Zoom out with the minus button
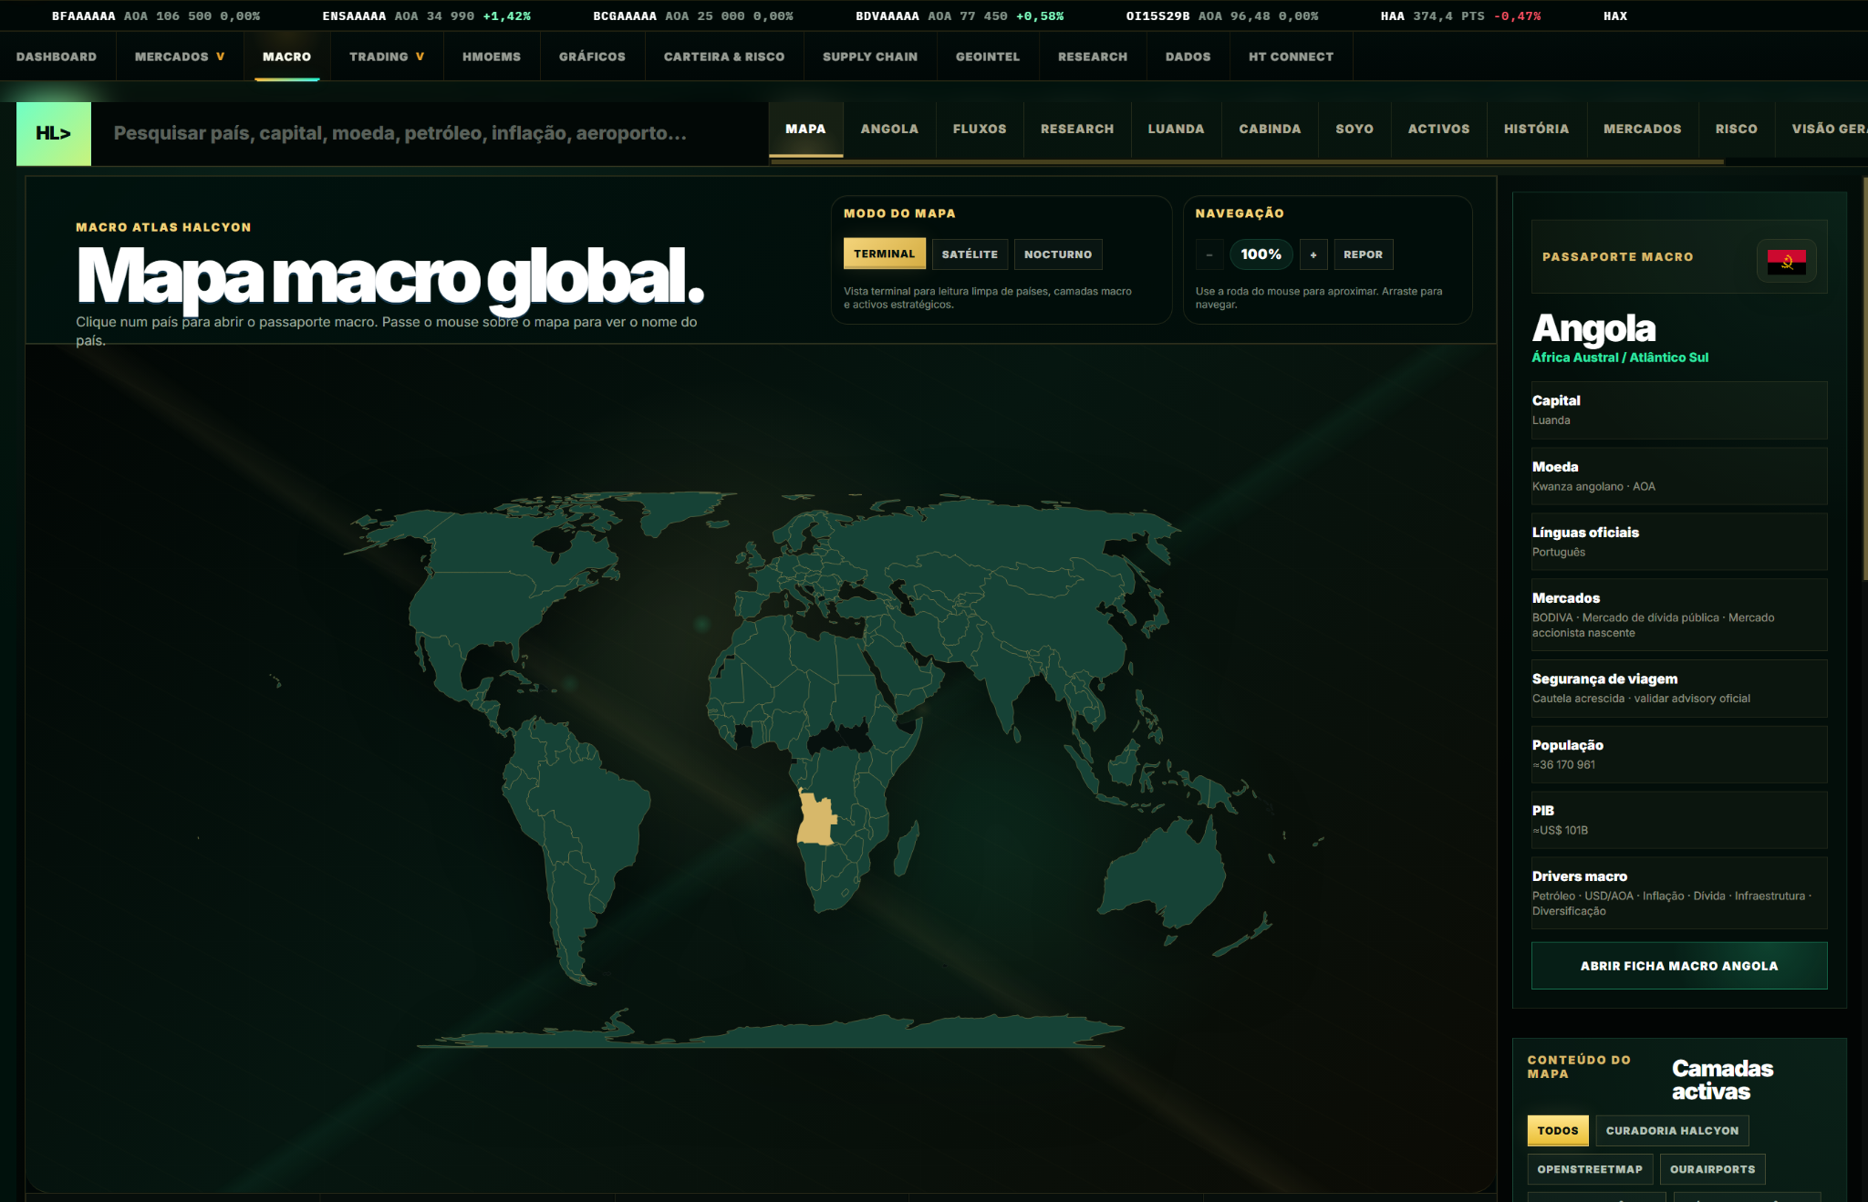The image size is (1868, 1202). tap(1209, 254)
